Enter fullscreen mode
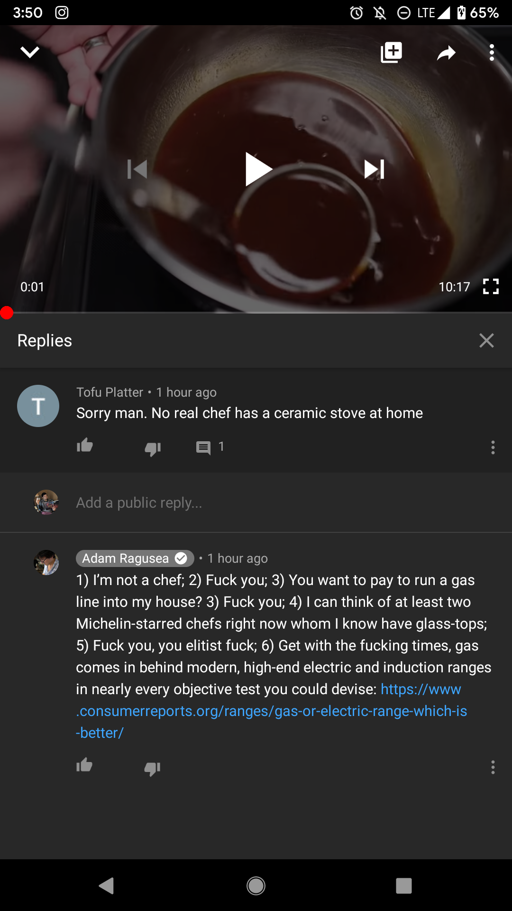Viewport: 512px width, 911px height. (x=491, y=287)
